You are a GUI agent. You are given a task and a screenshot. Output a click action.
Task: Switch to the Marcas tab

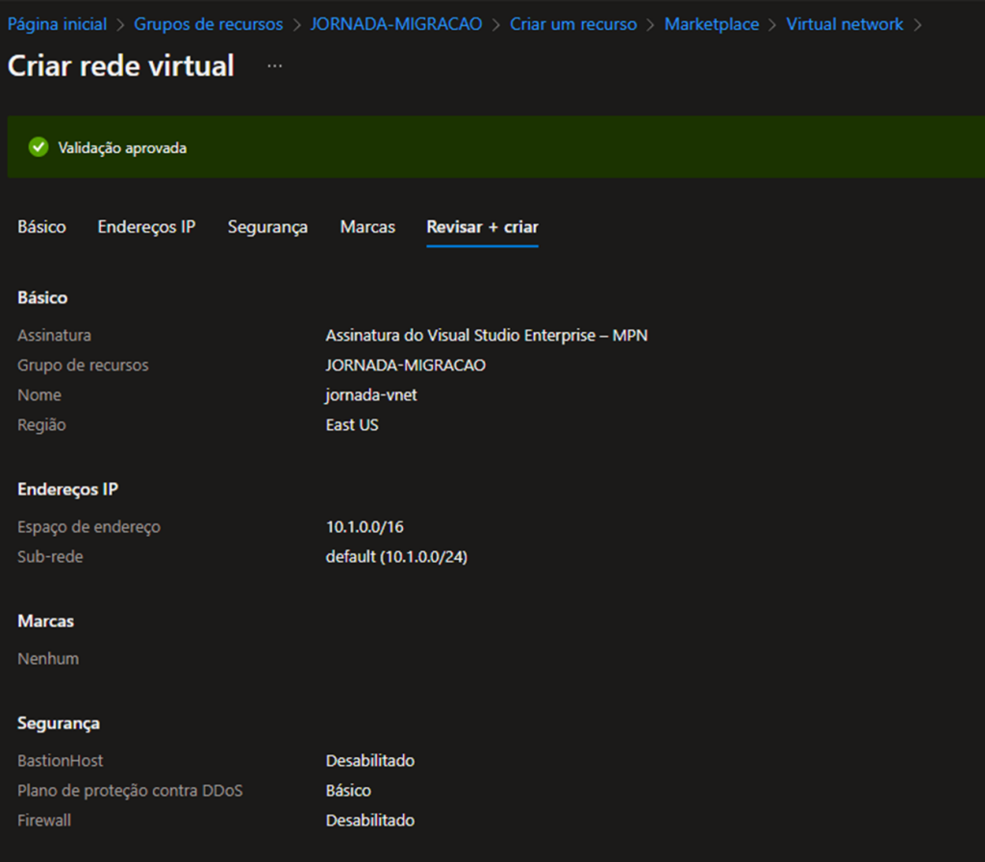coord(367,227)
